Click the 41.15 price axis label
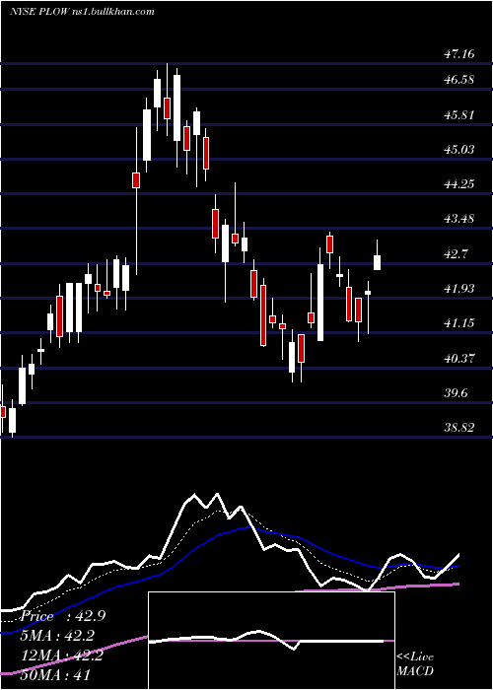 pos(459,323)
